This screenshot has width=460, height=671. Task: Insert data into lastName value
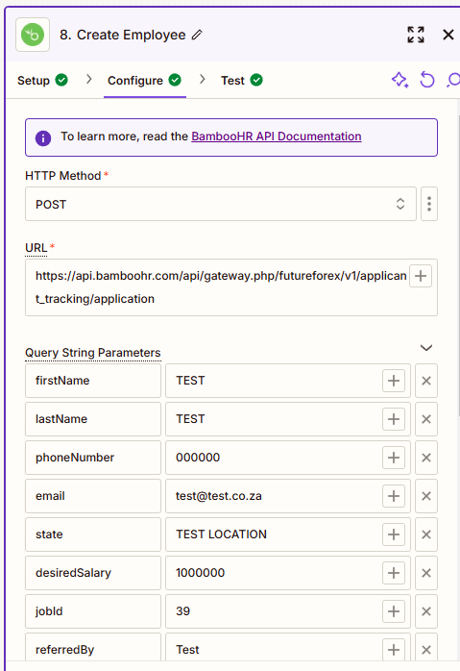(x=394, y=419)
